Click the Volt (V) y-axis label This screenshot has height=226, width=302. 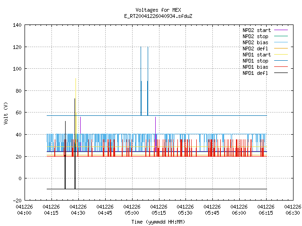pyautogui.click(x=6, y=113)
